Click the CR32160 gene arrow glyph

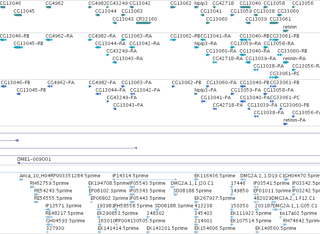pos(144,23)
